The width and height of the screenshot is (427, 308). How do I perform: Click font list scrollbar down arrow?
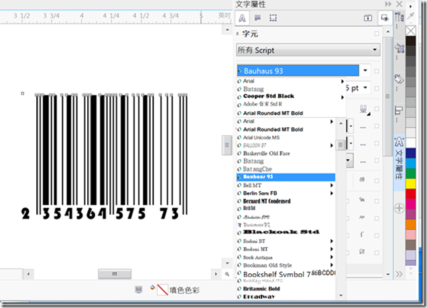341,295
